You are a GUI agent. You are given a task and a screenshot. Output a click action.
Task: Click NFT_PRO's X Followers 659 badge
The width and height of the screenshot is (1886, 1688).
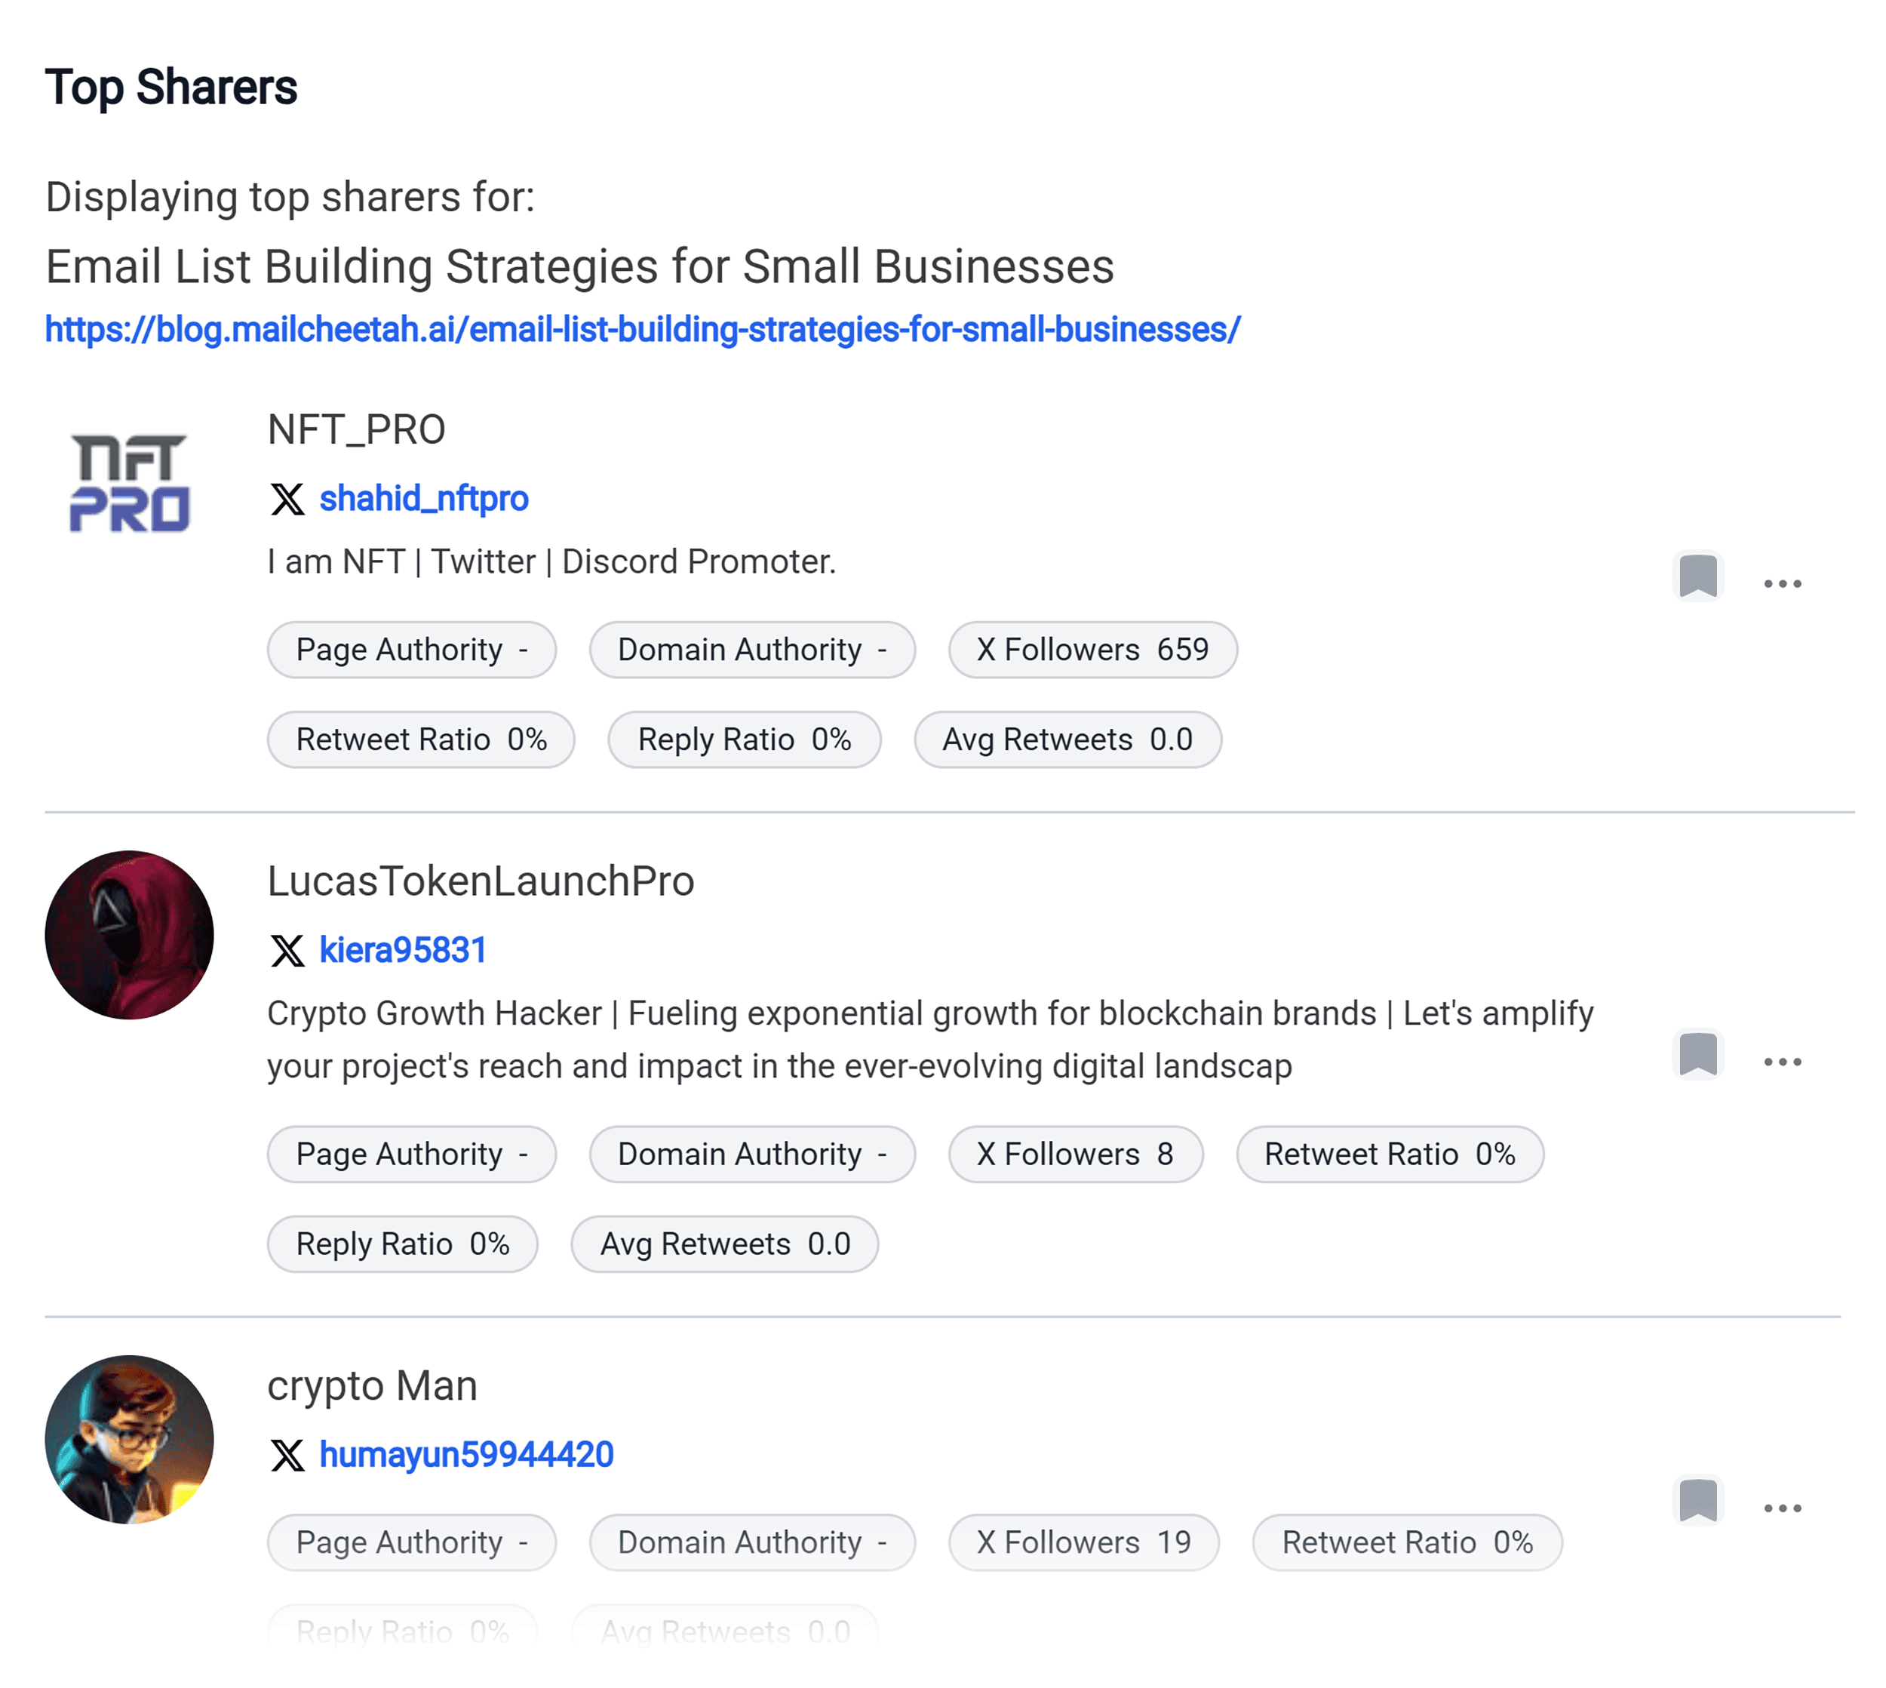pyautogui.click(x=1093, y=650)
